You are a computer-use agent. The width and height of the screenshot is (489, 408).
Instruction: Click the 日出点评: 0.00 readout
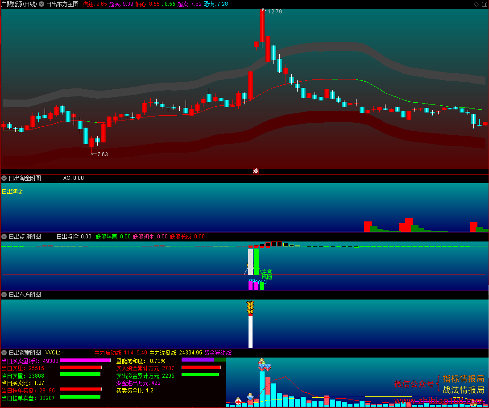pyautogui.click(x=74, y=237)
